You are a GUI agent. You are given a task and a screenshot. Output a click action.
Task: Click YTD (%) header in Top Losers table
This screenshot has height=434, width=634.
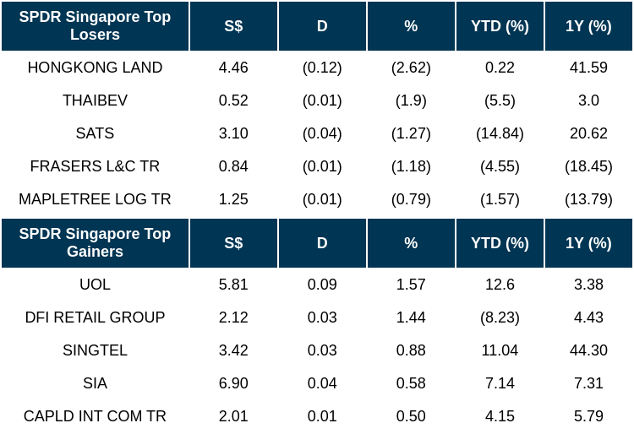pyautogui.click(x=500, y=26)
